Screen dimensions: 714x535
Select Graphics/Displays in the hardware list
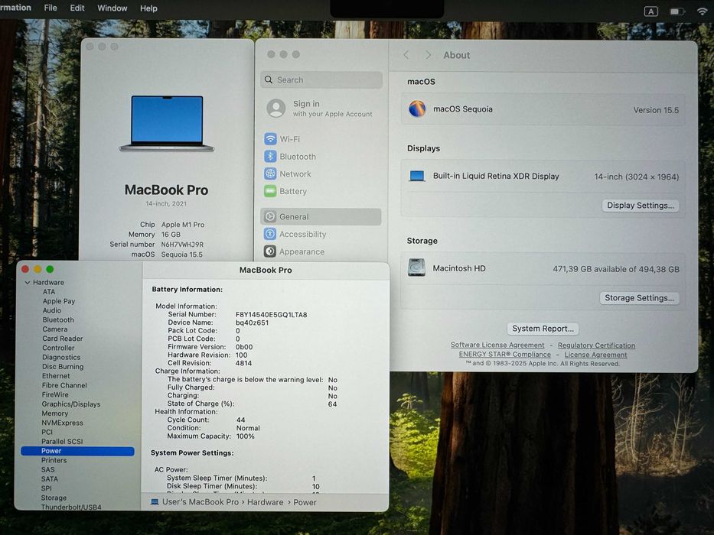pos(71,404)
